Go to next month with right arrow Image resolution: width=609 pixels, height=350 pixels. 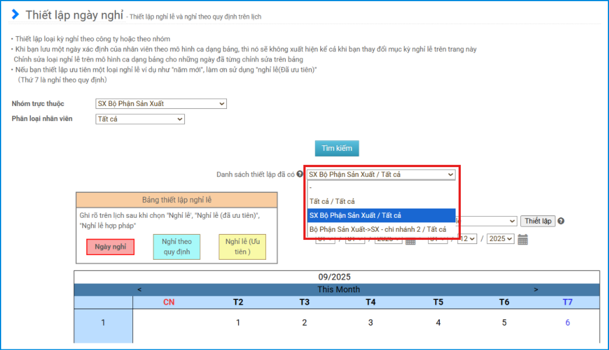pyautogui.click(x=535, y=289)
